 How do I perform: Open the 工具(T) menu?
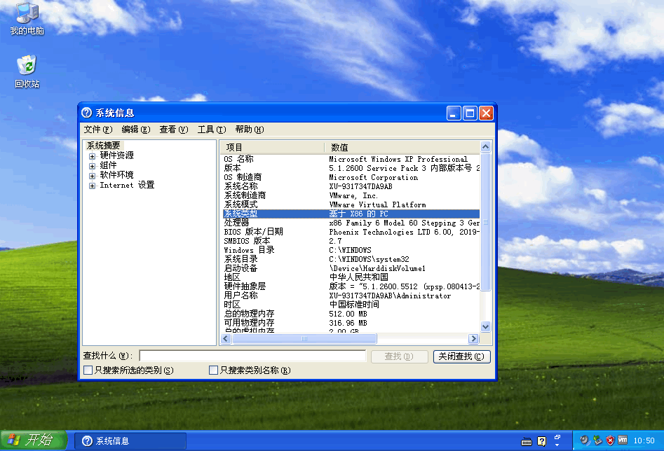tap(211, 130)
